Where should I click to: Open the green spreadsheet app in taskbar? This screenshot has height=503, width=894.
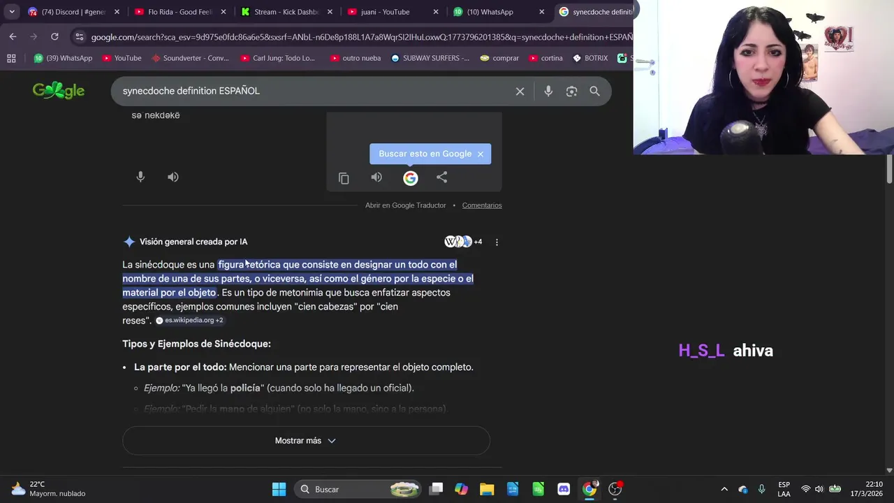pos(538,489)
